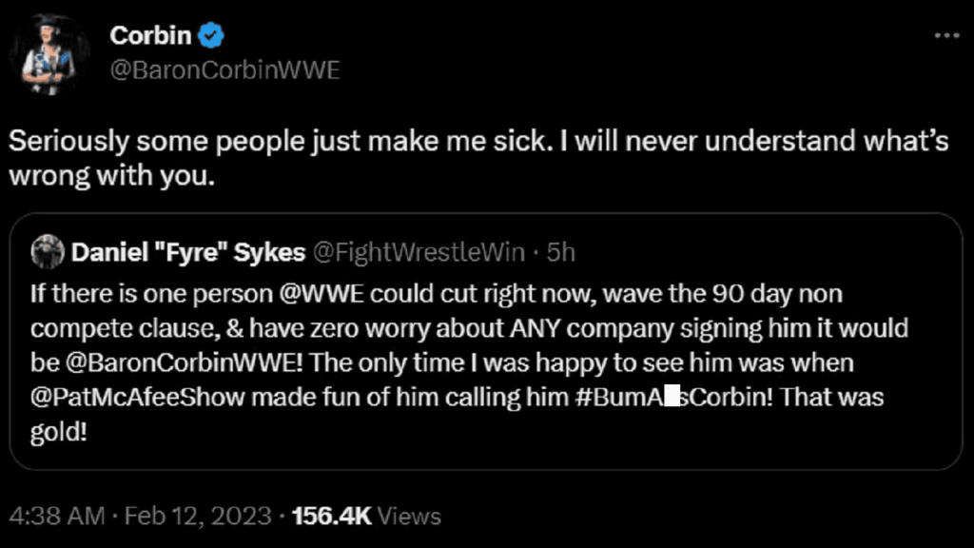Click Daniel Sykes' small avatar in quoted tweet
Viewport: 974px width, 548px height.
tap(48, 252)
